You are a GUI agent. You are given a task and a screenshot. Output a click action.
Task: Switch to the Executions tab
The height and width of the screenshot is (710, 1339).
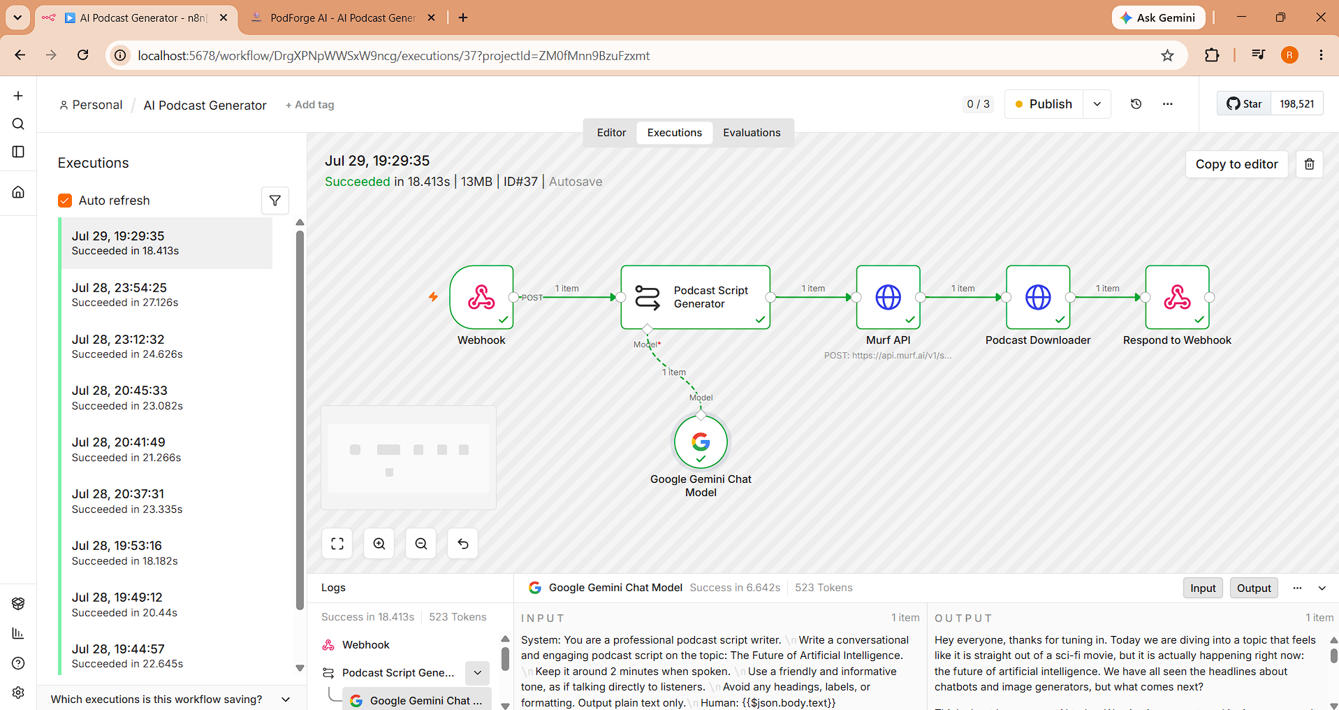point(675,133)
